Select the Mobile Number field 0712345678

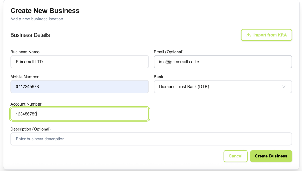(x=80, y=87)
